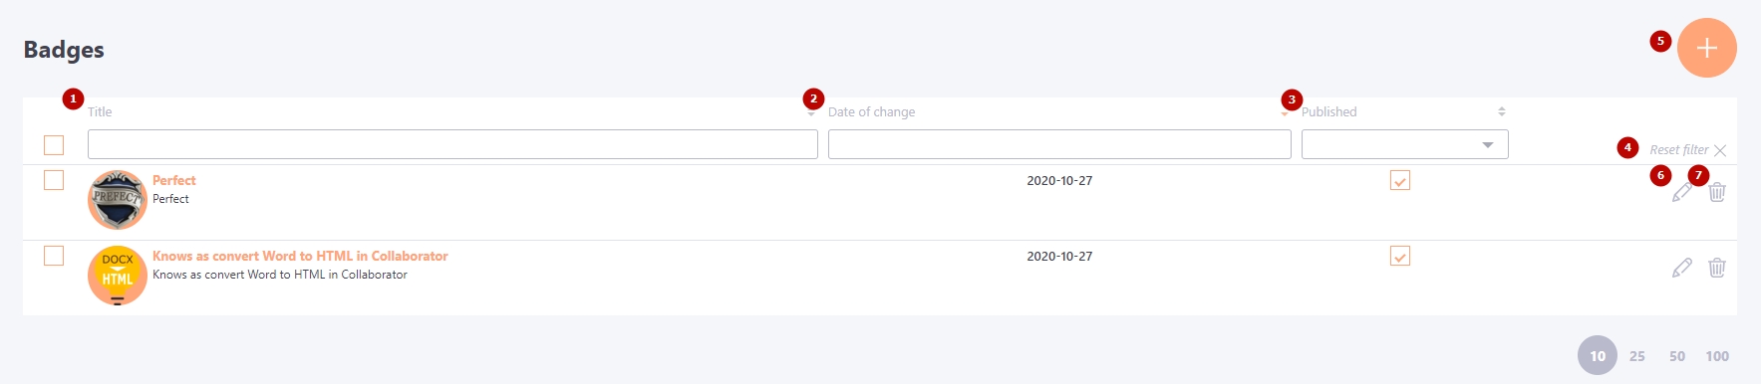Screen dimensions: 1761x384
Task: Sort the list by Title column
Action: point(100,111)
